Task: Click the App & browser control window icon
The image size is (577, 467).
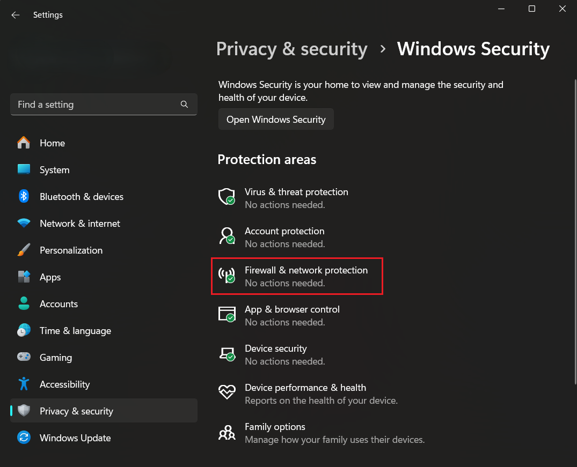Action: tap(227, 314)
